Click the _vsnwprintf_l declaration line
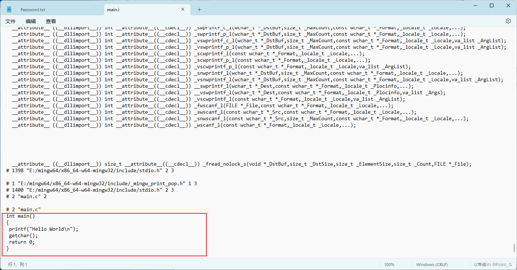The height and width of the screenshot is (270, 517). tap(258, 79)
